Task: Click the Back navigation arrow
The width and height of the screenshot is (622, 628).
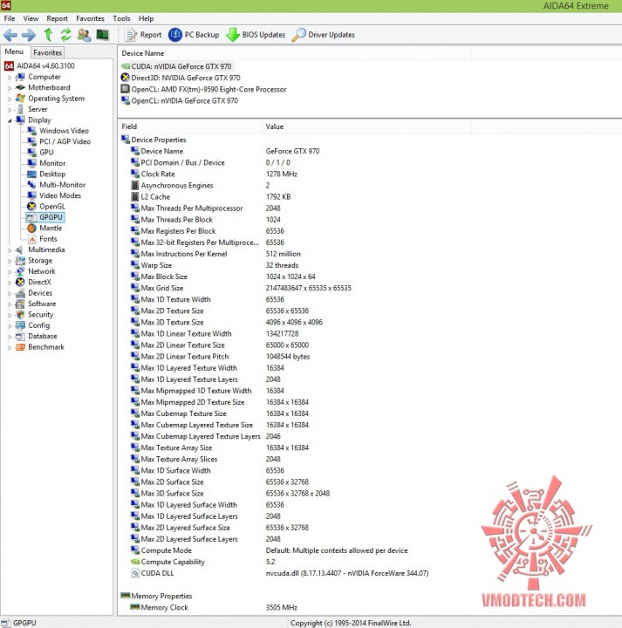Action: [10, 35]
